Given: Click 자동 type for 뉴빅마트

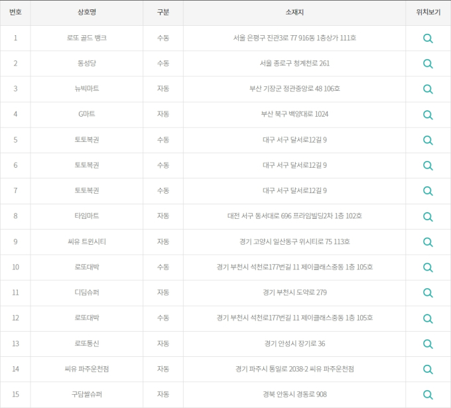Looking at the screenshot, I should coord(163,88).
